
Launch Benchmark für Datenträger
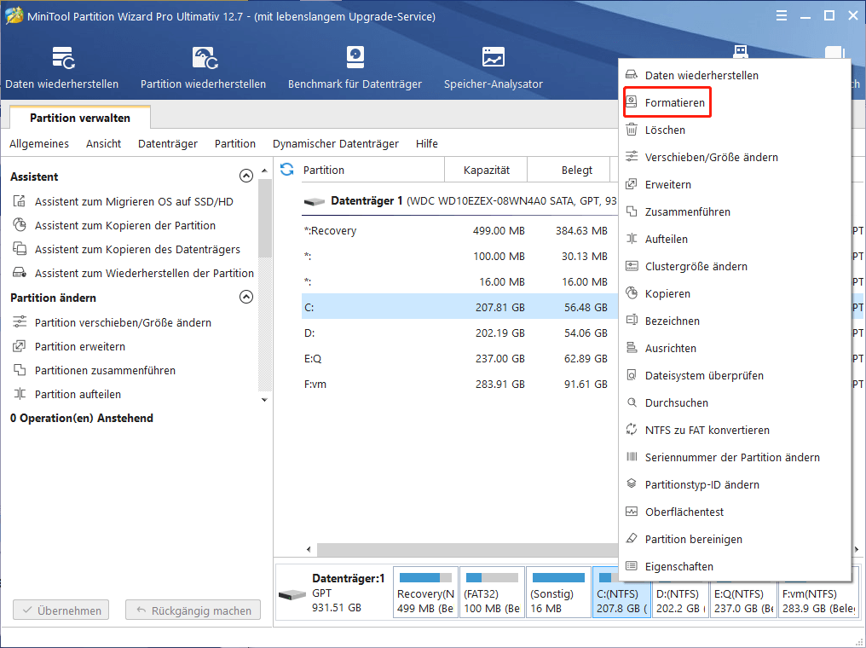(x=355, y=58)
